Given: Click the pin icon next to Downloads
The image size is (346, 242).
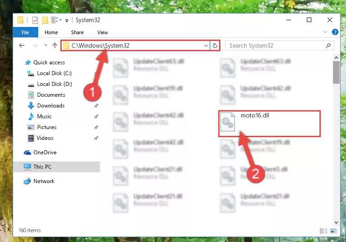Looking at the screenshot, I should click(96, 106).
